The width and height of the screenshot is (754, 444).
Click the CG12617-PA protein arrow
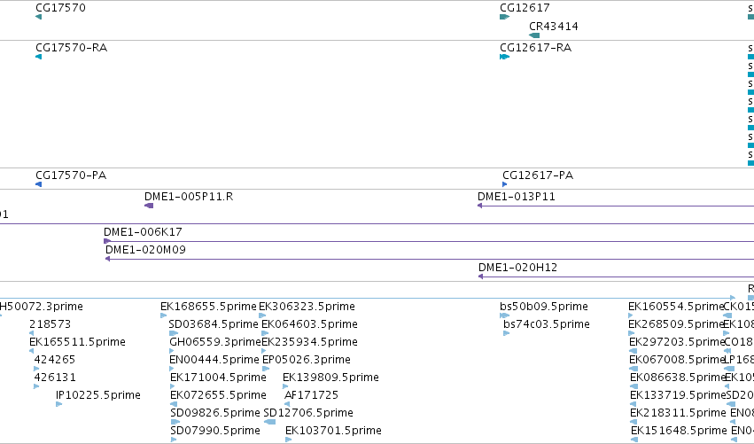pos(505,184)
